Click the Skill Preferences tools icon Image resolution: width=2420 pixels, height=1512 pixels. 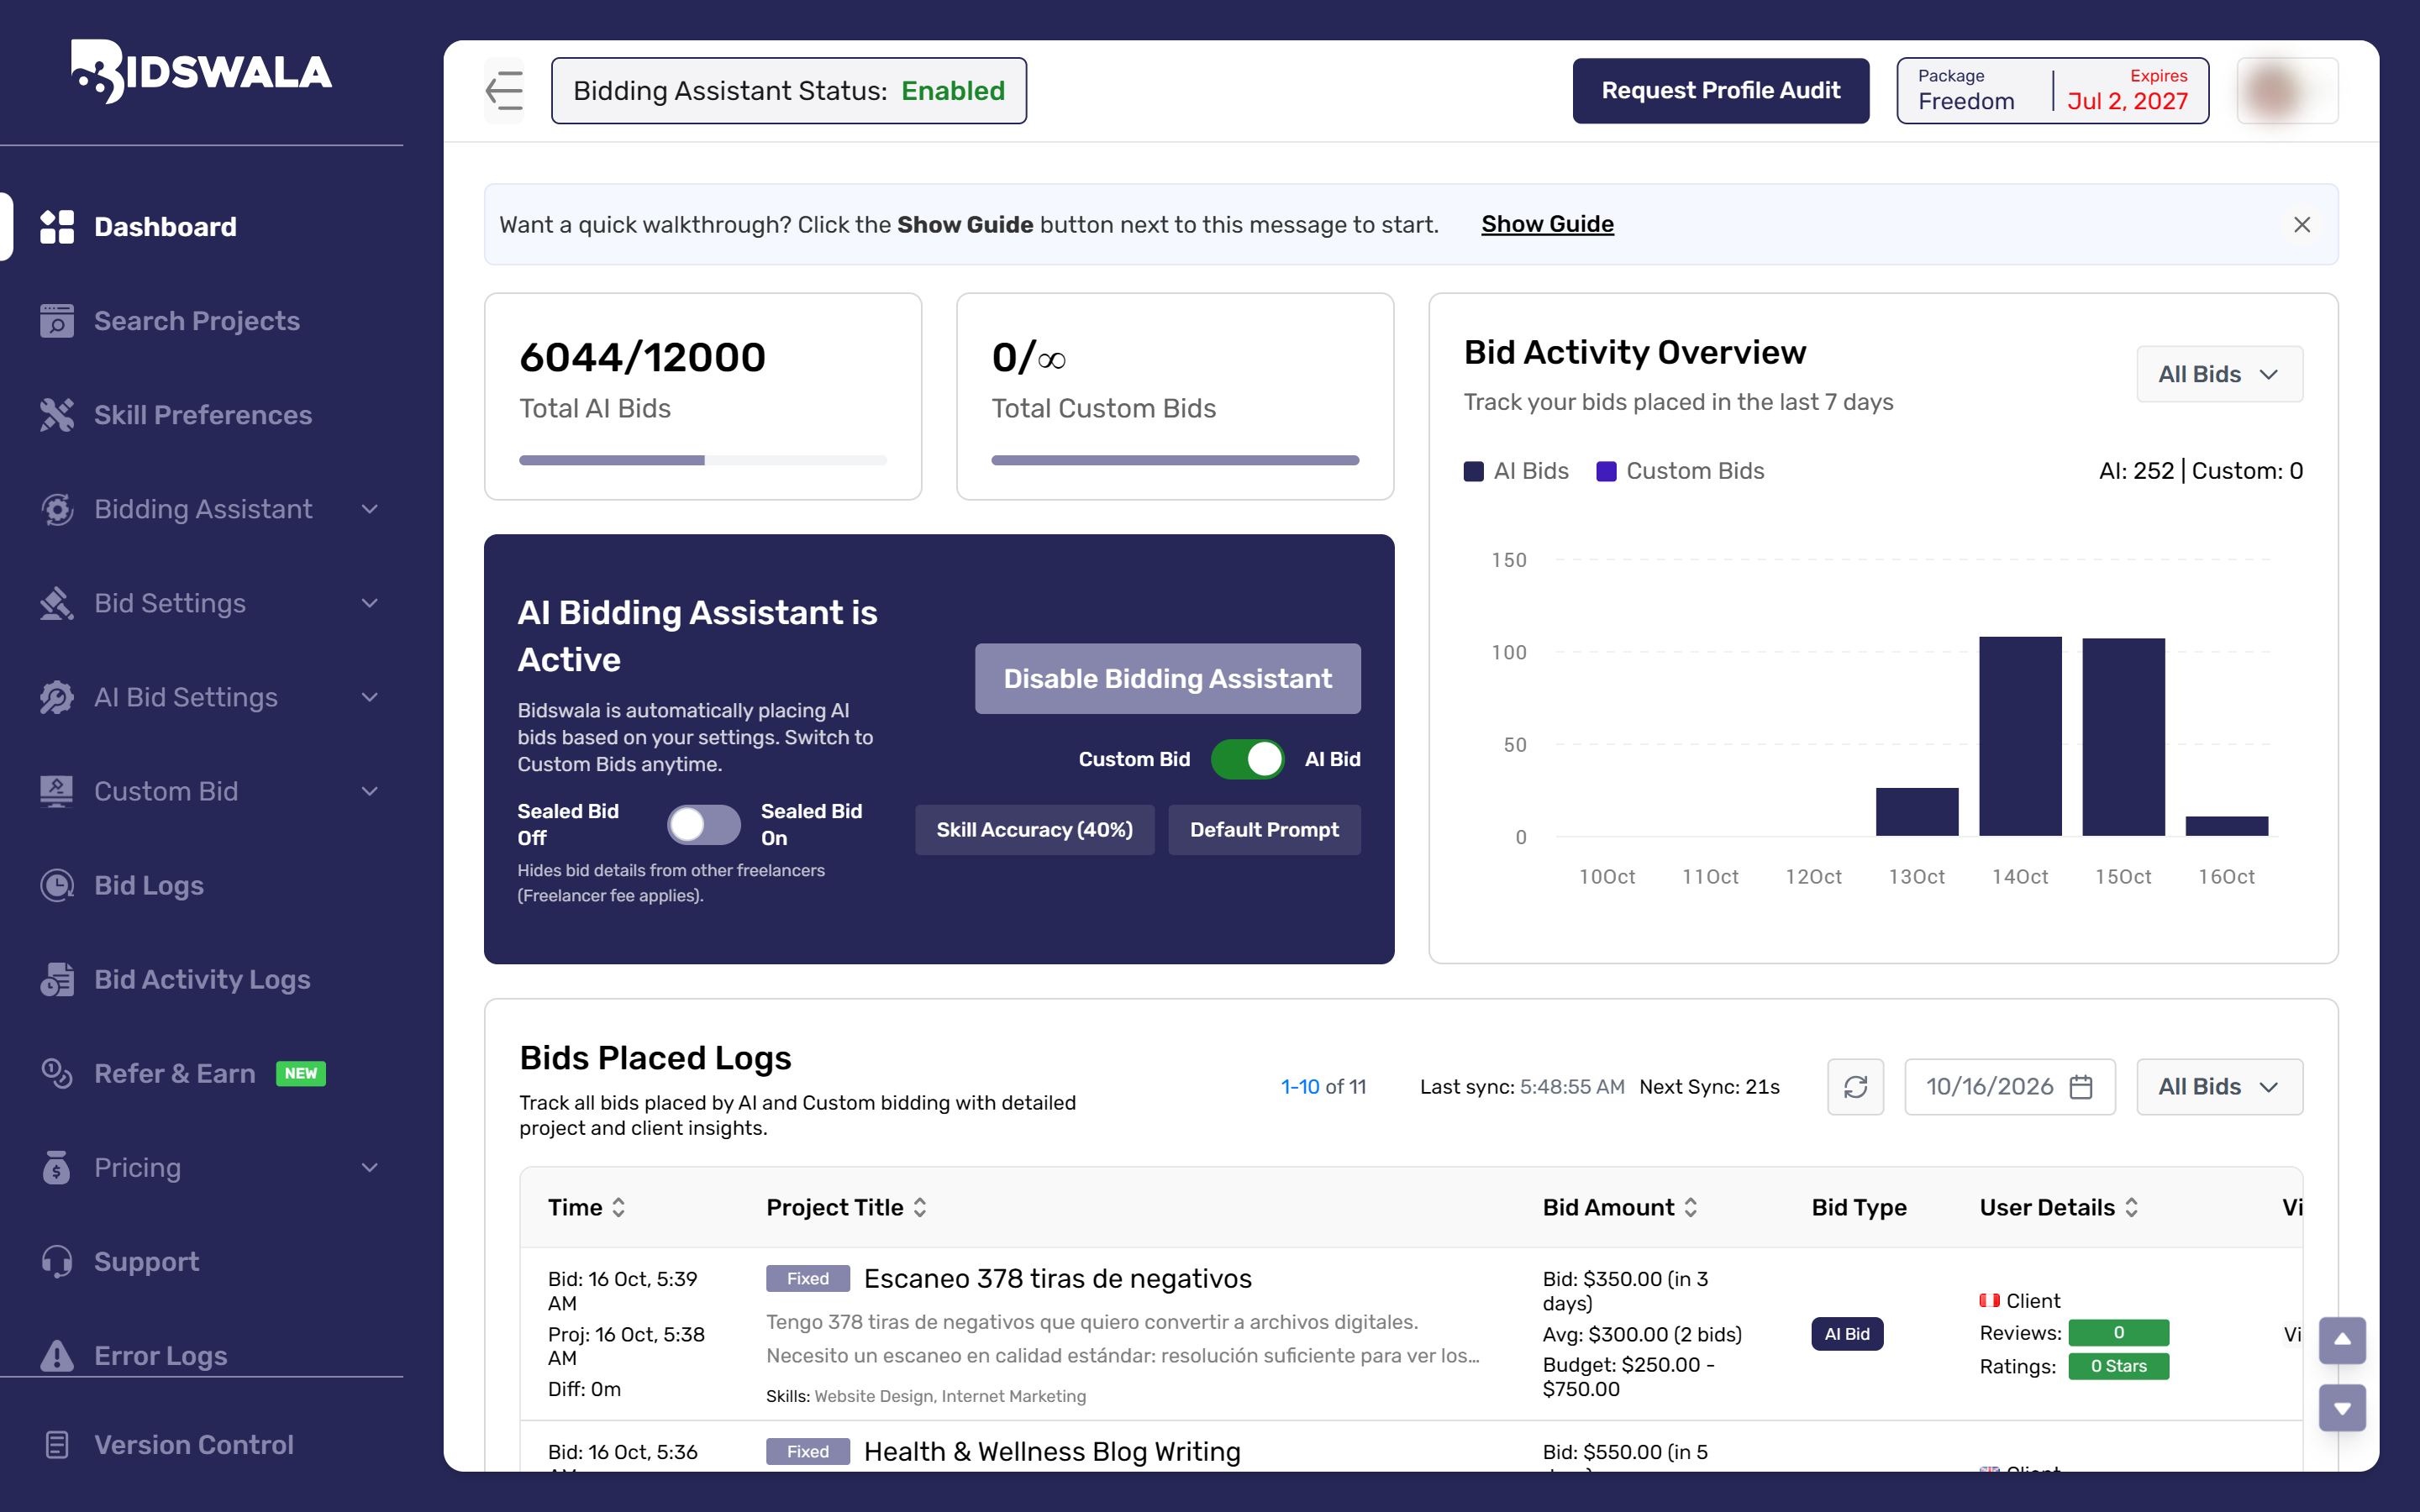(x=57, y=415)
